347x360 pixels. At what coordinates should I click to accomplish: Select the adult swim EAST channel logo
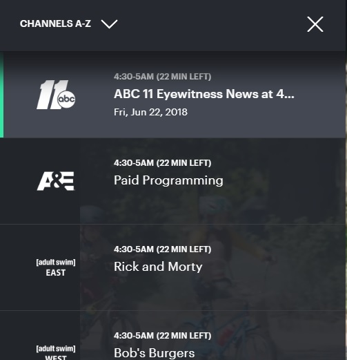56,267
